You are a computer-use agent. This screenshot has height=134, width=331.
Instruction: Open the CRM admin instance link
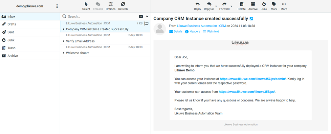[253, 79]
